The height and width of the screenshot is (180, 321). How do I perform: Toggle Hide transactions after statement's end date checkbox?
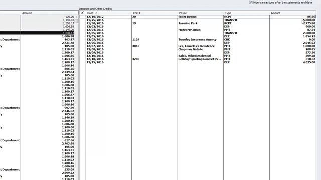pyautogui.click(x=251, y=2)
